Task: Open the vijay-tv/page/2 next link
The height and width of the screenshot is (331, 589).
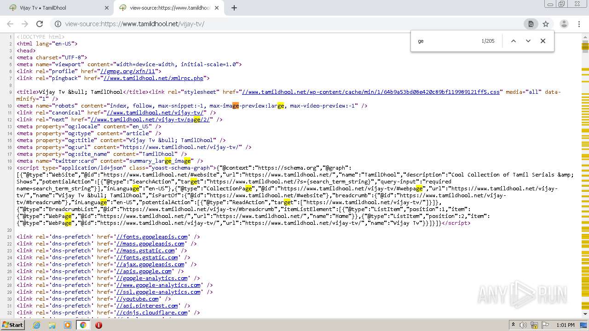Action: [150, 120]
